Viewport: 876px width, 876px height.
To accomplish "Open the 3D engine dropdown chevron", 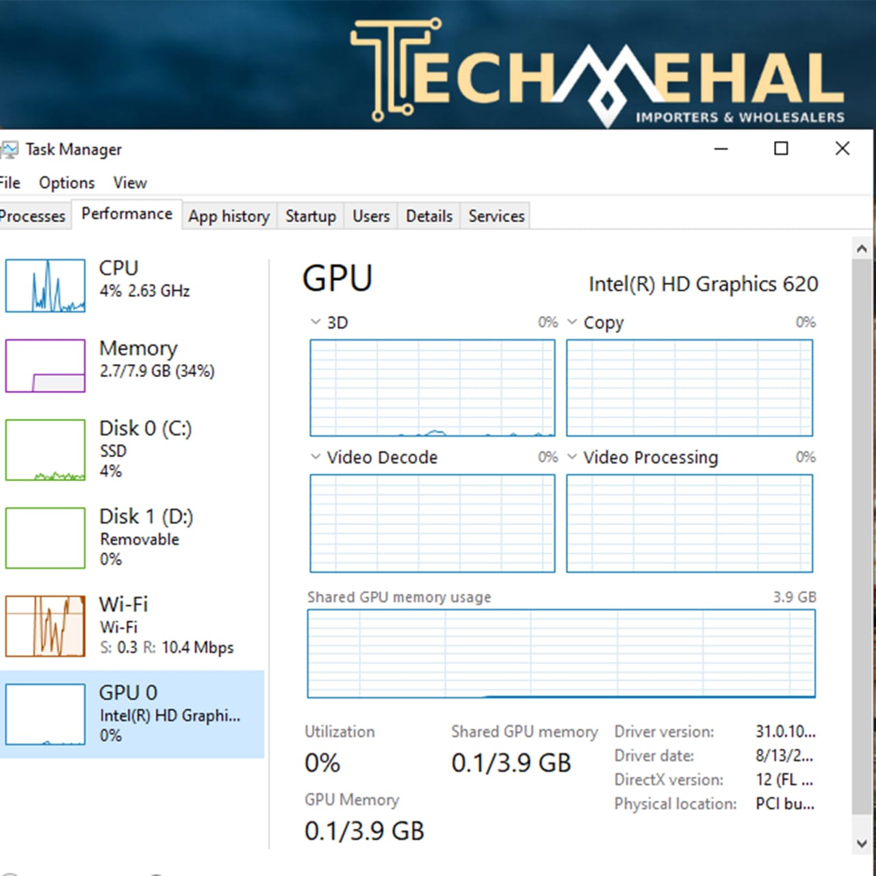I will pos(315,322).
